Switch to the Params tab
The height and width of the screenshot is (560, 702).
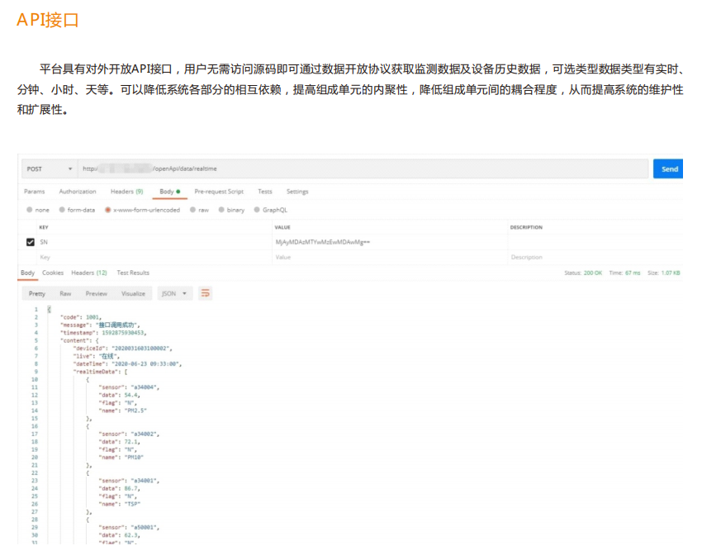click(34, 192)
